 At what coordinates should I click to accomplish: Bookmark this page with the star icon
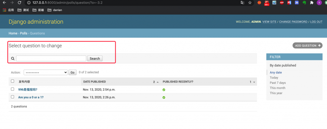(250, 3)
